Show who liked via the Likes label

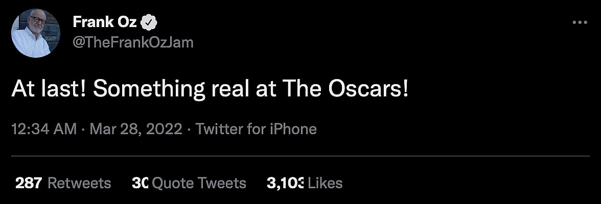[325, 183]
